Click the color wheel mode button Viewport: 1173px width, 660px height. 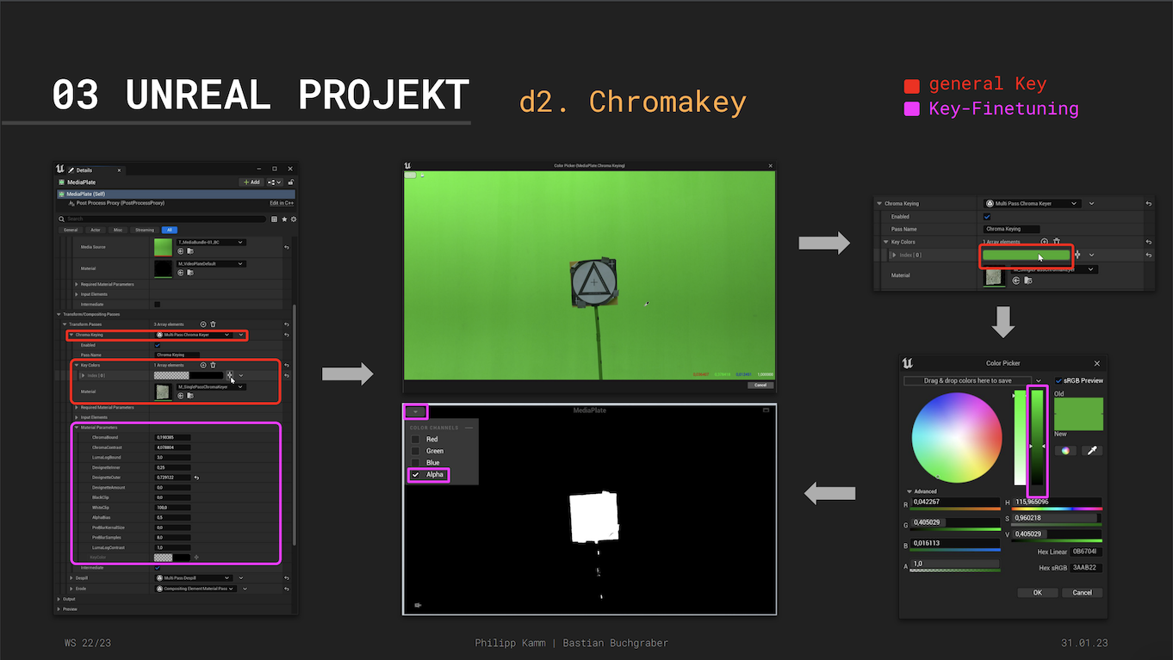(1065, 450)
